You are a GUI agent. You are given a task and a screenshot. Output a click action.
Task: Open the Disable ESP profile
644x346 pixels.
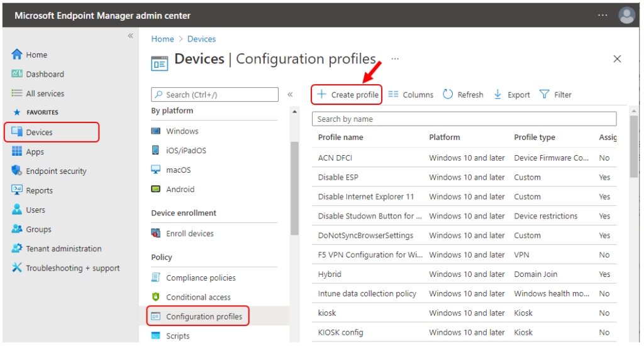click(x=338, y=177)
